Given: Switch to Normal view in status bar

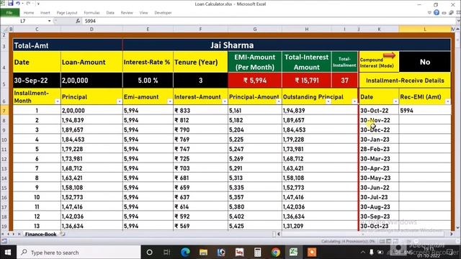Looking at the screenshot, I should pyautogui.click(x=382, y=242).
